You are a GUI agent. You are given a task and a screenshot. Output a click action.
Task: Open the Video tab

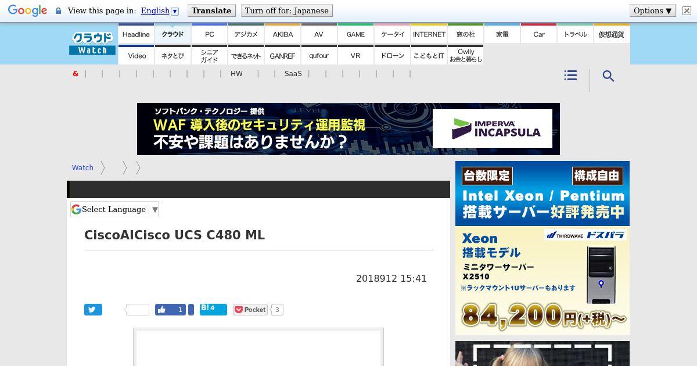click(x=137, y=56)
